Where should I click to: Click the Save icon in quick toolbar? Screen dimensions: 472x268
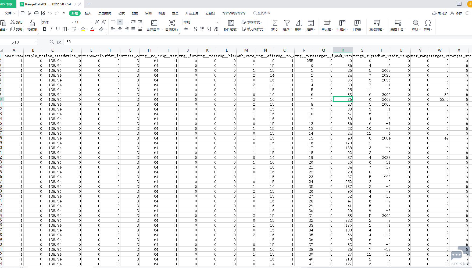[23, 13]
